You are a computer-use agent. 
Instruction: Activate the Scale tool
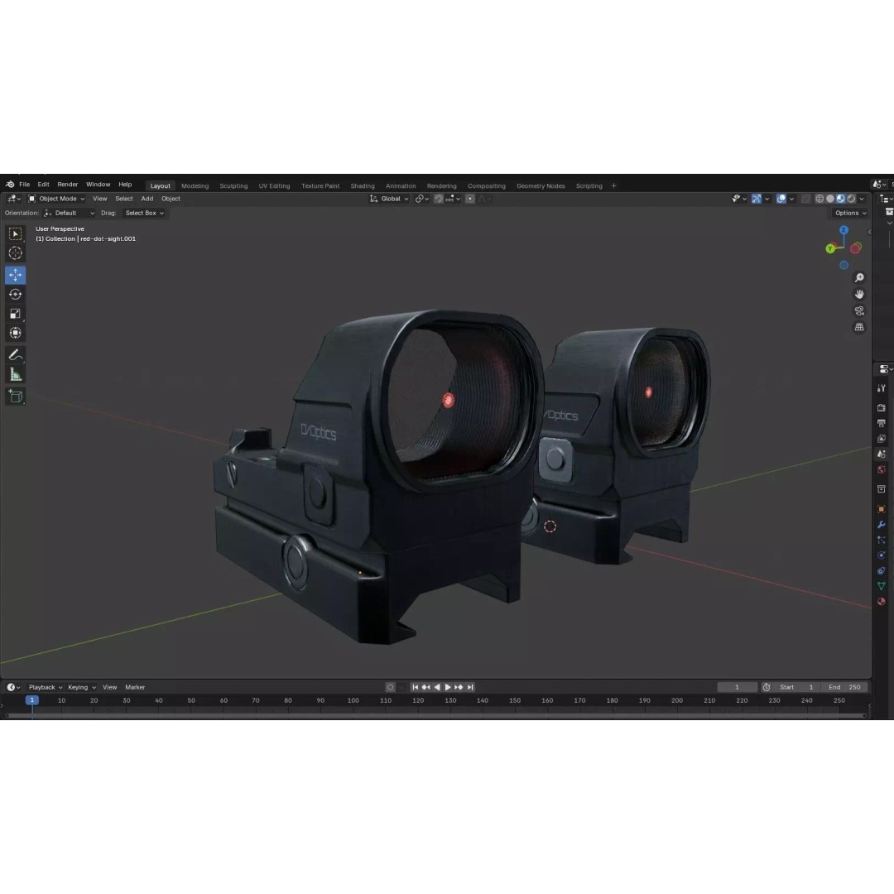click(16, 314)
